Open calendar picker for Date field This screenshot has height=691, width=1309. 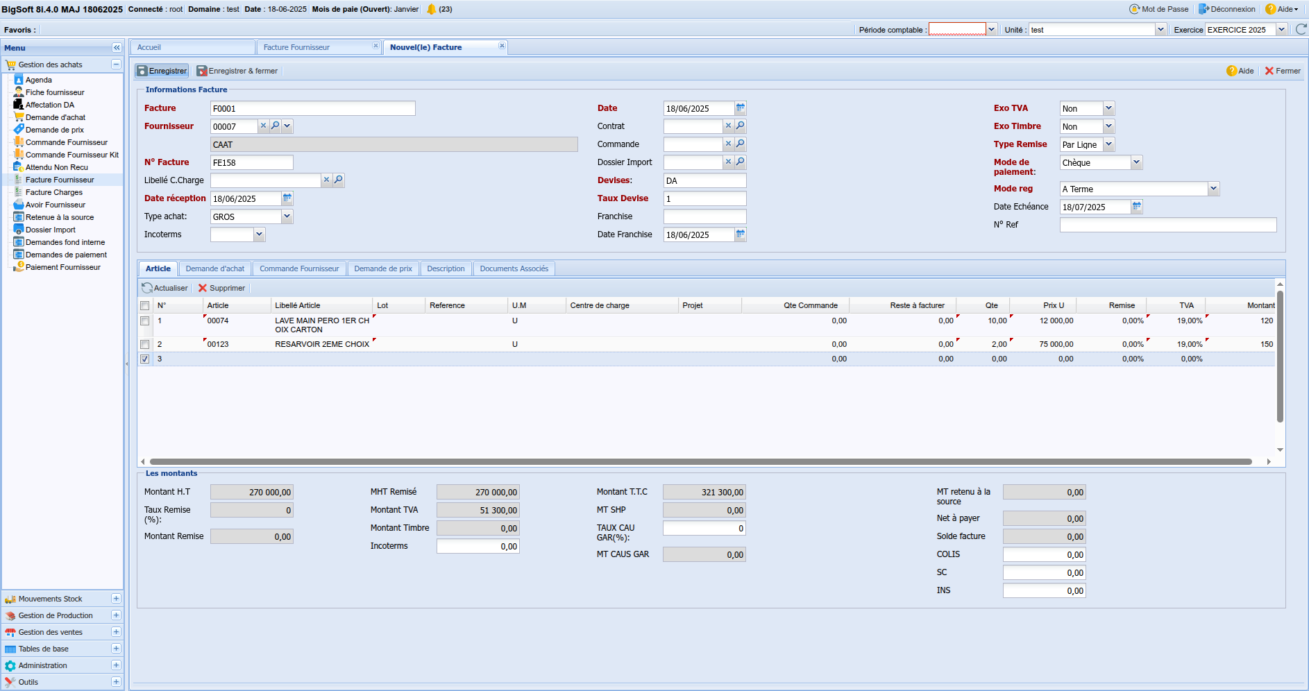[741, 108]
